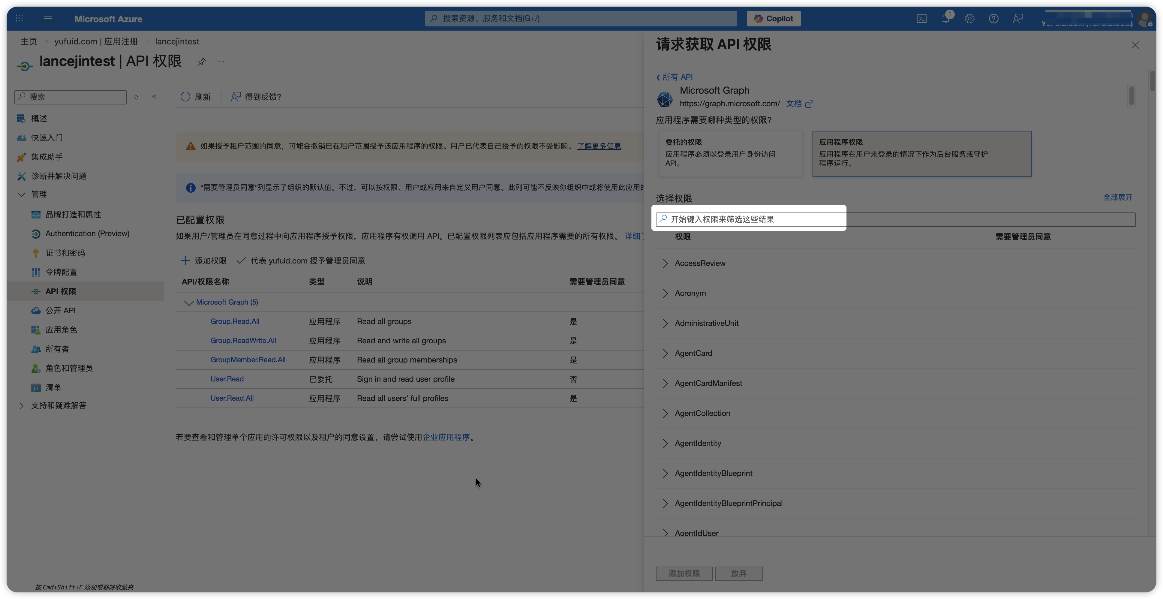Screen dimensions: 1163x599
Task: Expand the AgentCard permission group
Action: click(665, 354)
